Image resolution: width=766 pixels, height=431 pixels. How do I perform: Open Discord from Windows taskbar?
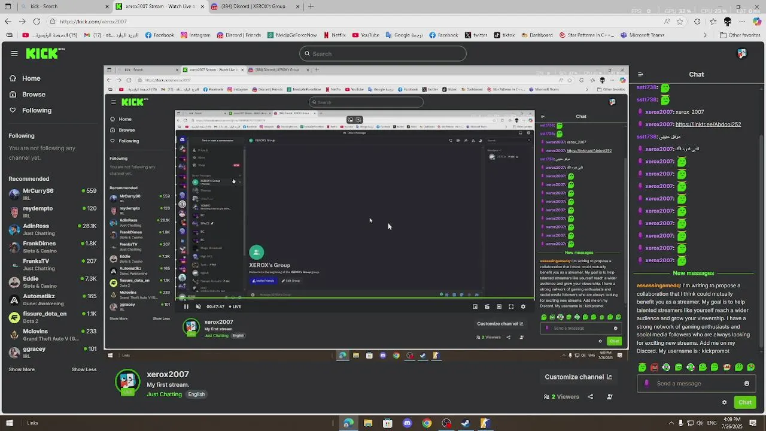tap(408, 423)
